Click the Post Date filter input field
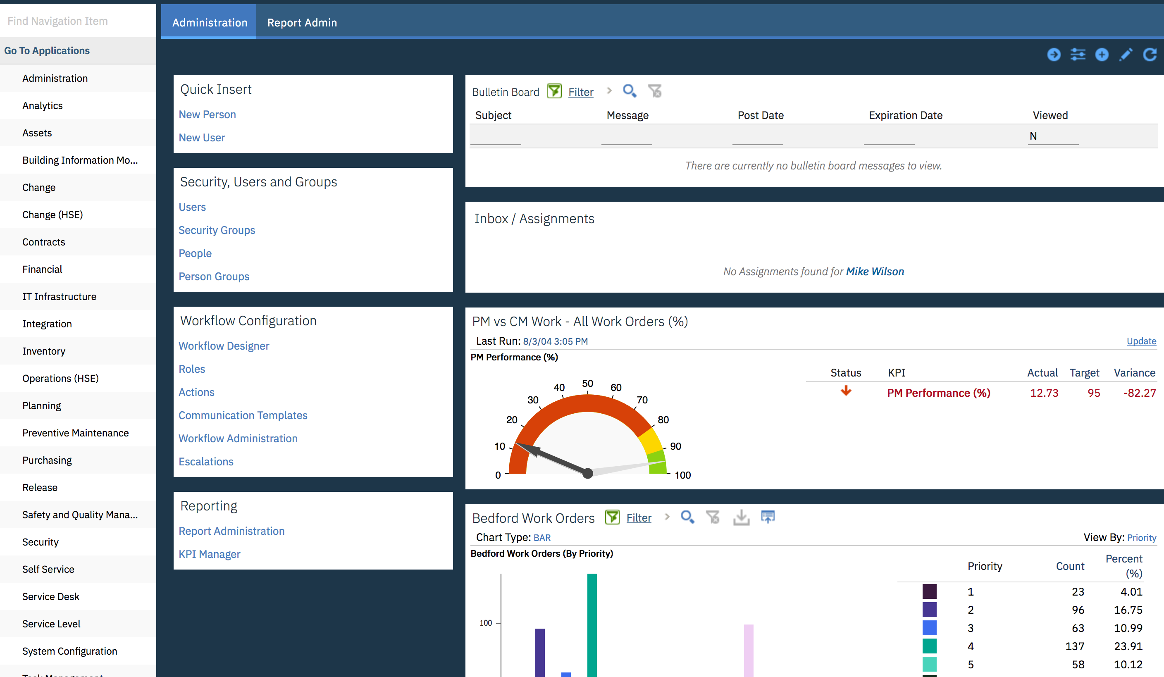This screenshot has height=677, width=1164. pos(758,137)
